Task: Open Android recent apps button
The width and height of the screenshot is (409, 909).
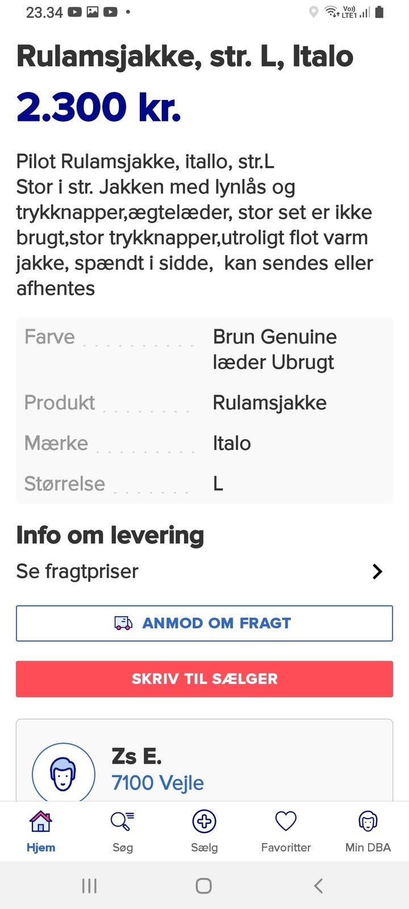Action: click(89, 885)
